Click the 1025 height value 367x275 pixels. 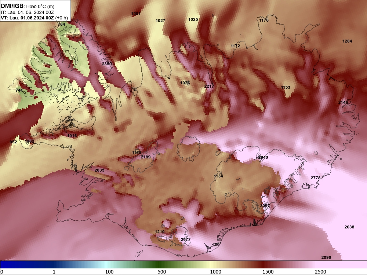(x=193, y=19)
